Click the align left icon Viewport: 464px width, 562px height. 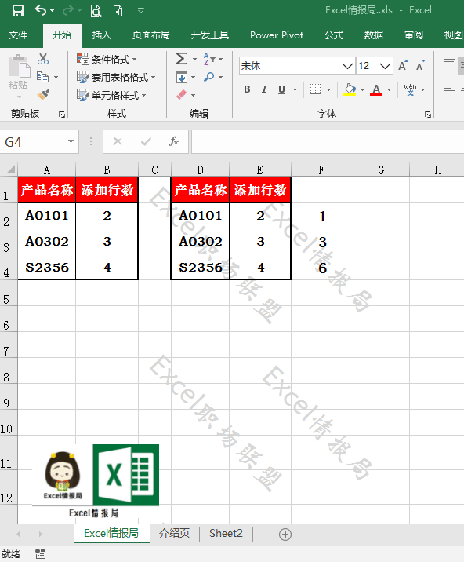tap(449, 89)
